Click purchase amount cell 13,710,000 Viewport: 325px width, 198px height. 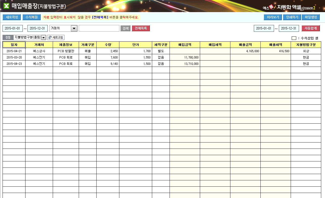(185, 64)
